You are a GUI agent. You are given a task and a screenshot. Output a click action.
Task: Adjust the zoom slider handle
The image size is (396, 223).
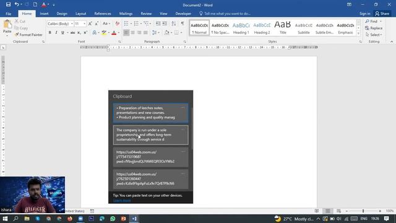coord(363,211)
